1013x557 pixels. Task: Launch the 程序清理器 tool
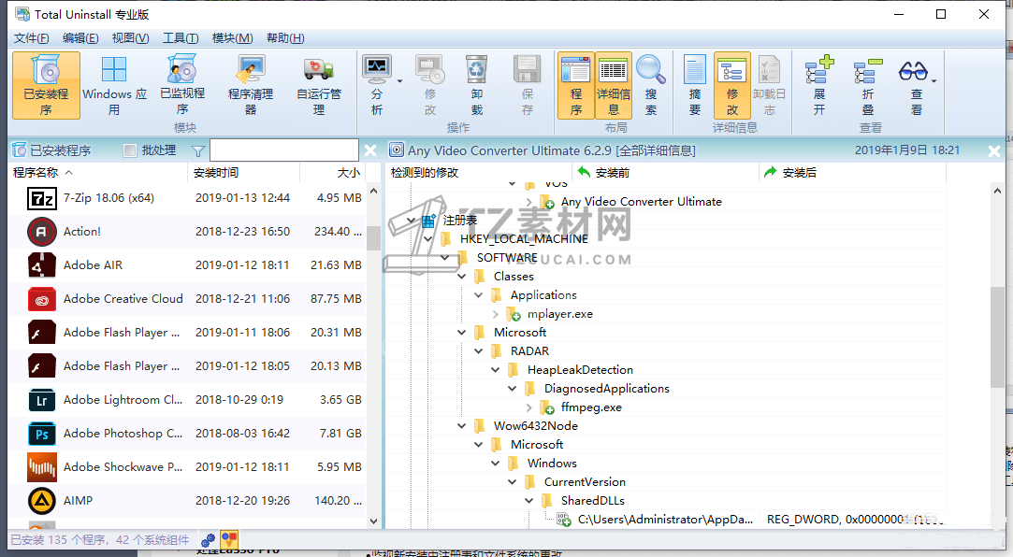pyautogui.click(x=251, y=85)
